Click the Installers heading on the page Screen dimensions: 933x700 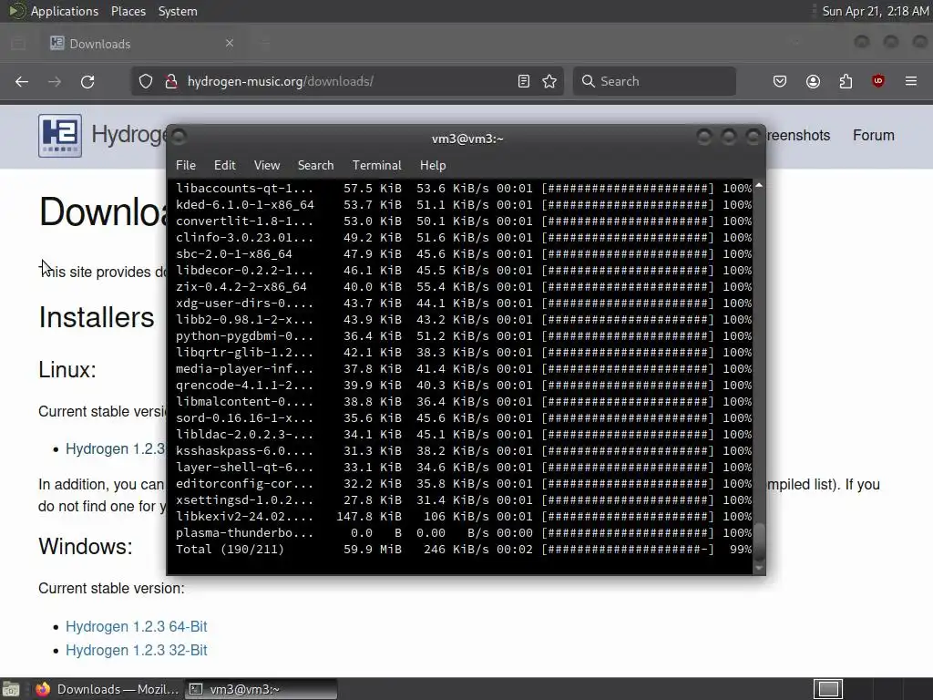point(97,317)
